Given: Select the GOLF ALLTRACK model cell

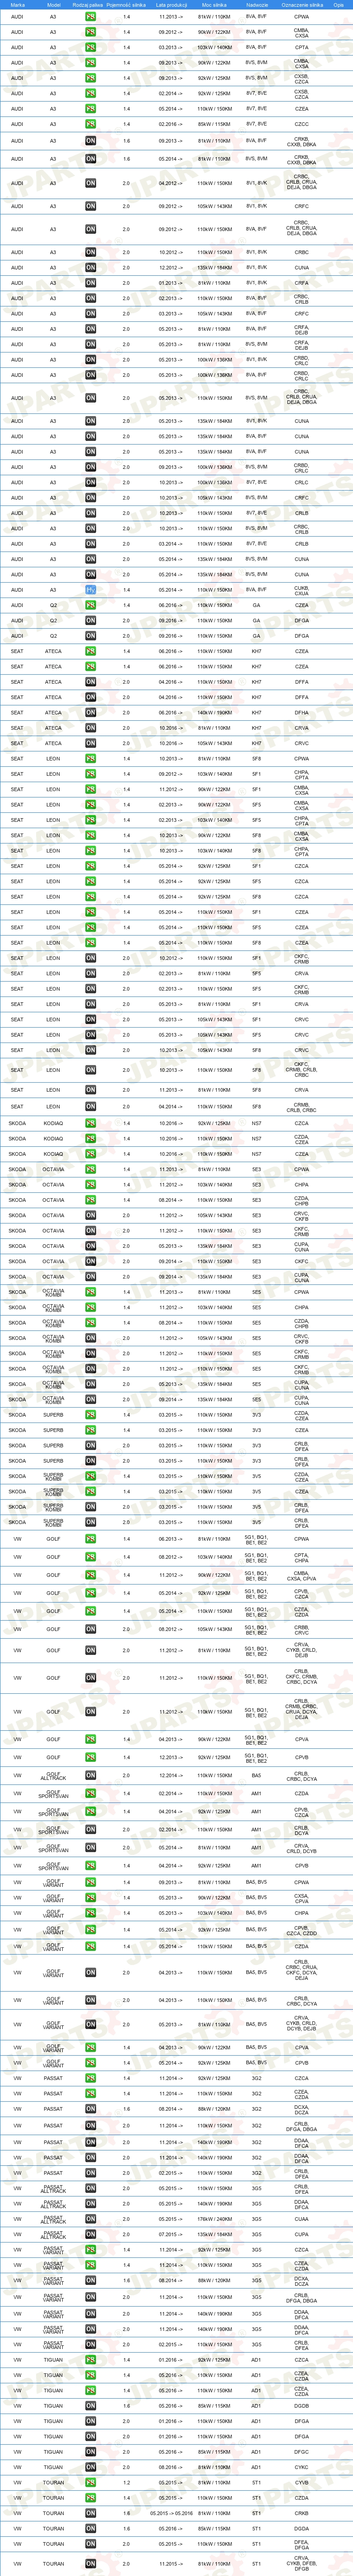Looking at the screenshot, I should [x=53, y=1776].
